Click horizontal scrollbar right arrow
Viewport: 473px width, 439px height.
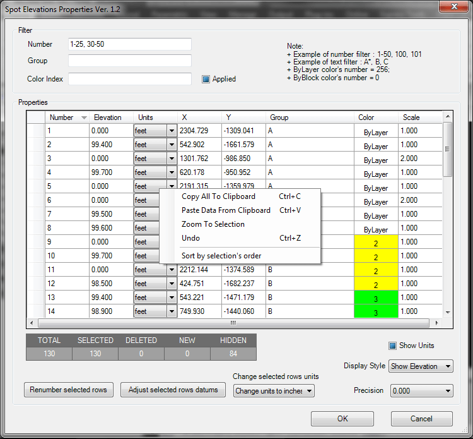(436, 323)
